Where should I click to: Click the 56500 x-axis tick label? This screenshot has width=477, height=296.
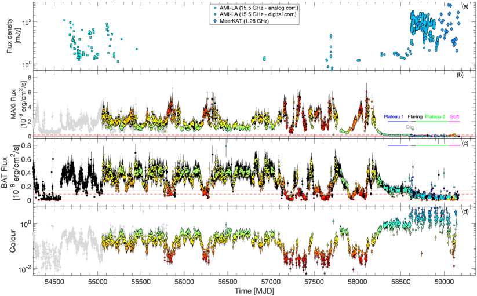(227, 282)
